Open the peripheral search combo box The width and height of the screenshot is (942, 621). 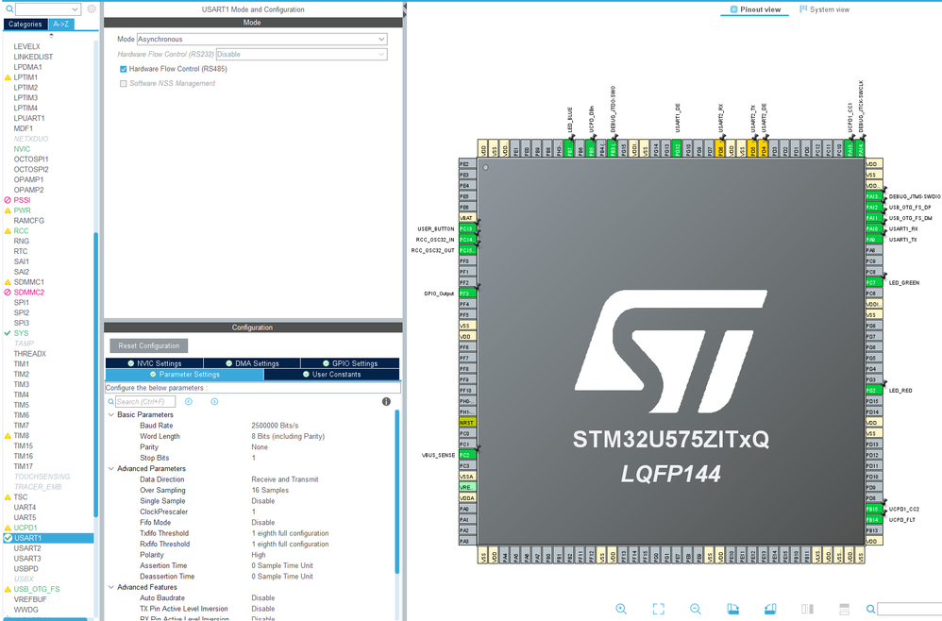point(48,9)
